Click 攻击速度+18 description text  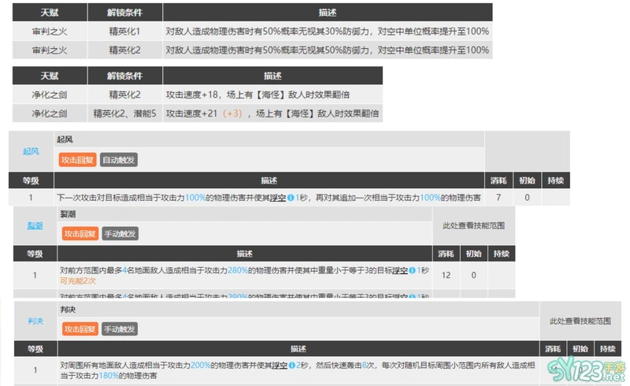tap(258, 95)
